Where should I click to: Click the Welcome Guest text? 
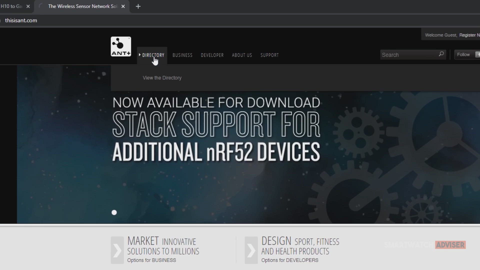tap(441, 35)
